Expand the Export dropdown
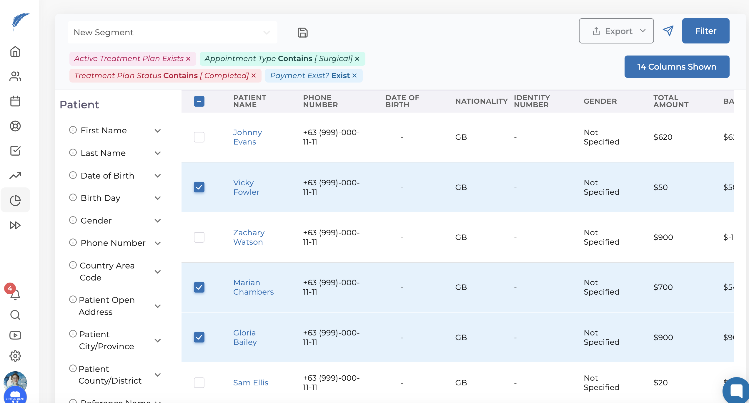The height and width of the screenshot is (403, 749). (616, 31)
